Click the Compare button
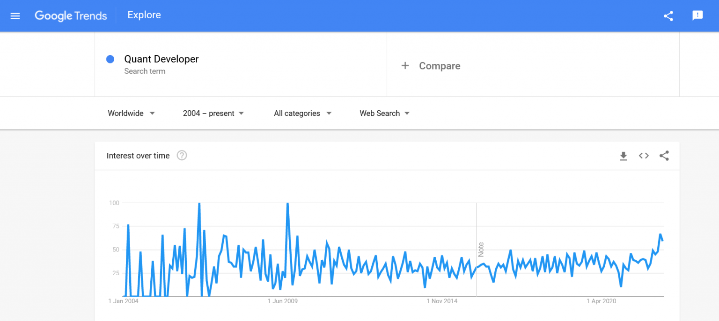The width and height of the screenshot is (719, 321). pos(439,66)
